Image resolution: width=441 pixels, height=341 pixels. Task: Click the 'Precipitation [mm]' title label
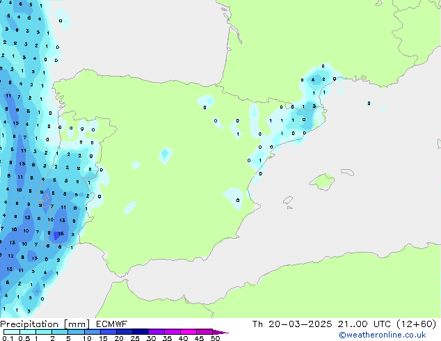click(x=45, y=324)
